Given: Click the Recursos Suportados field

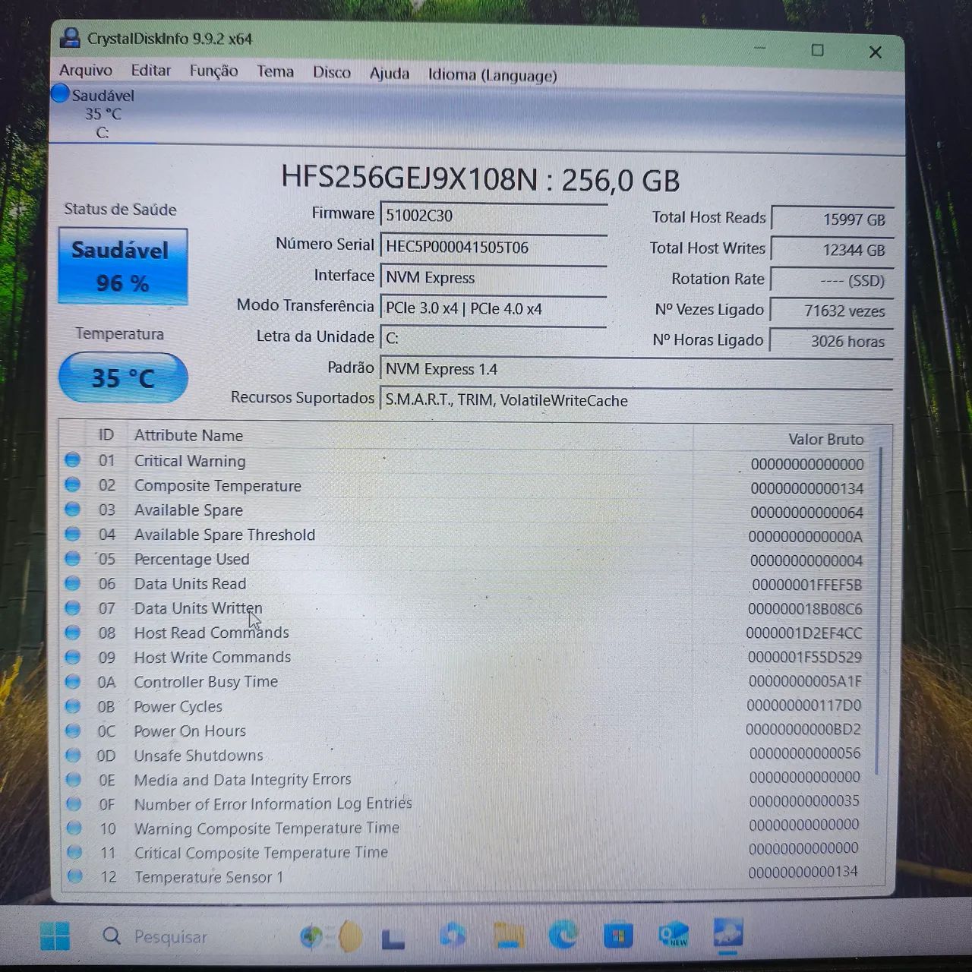Looking at the screenshot, I should point(636,400).
